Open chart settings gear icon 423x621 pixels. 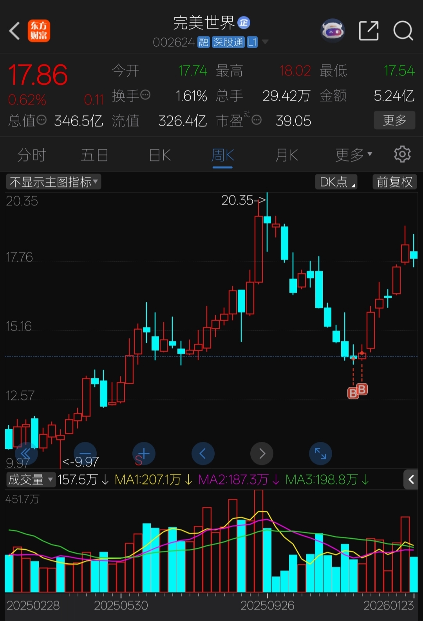(402, 154)
